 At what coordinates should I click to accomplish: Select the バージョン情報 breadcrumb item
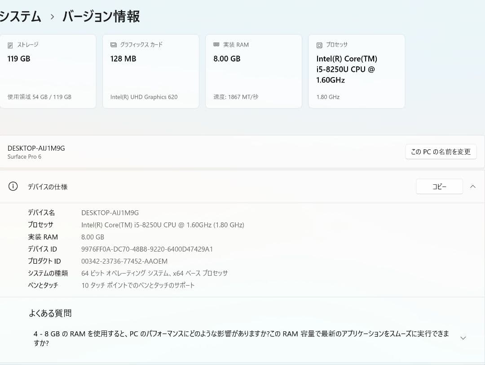click(101, 16)
